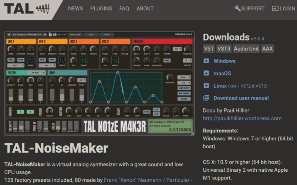
Task: Click the Velocity CONT slider
Action: (21, 125)
